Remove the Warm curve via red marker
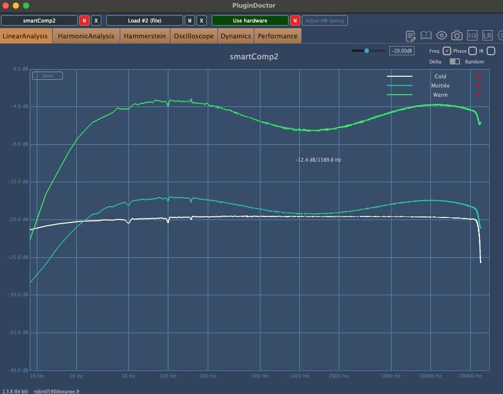503x394 pixels. pyautogui.click(x=478, y=94)
